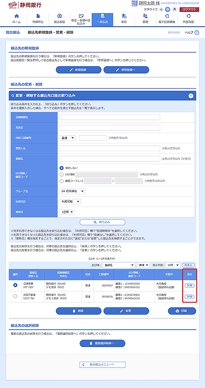This screenshot has width=205, height=388.
Task: Open the 電子記録債権 navigation icon
Action: coord(167,16)
